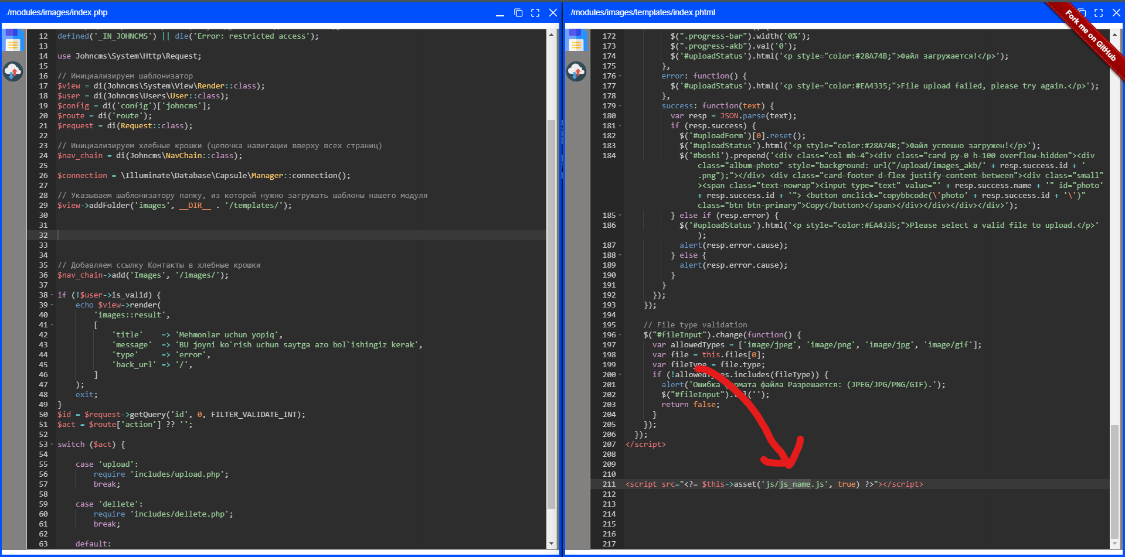Make the index.php window fullscreen
The width and height of the screenshot is (1125, 557).
535,13
